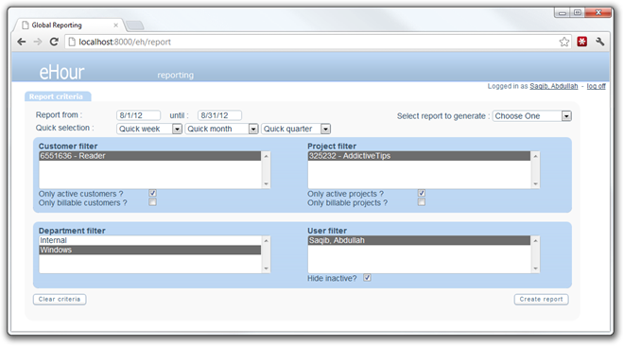Select the Report criteria tab

[58, 96]
